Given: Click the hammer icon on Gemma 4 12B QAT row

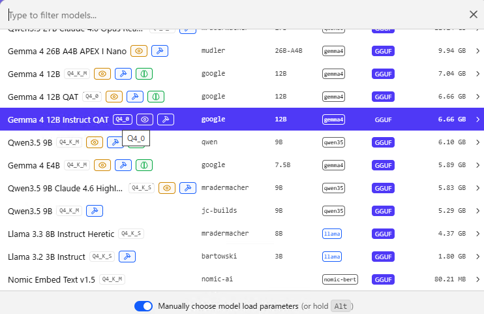Looking at the screenshot, I should (135, 97).
